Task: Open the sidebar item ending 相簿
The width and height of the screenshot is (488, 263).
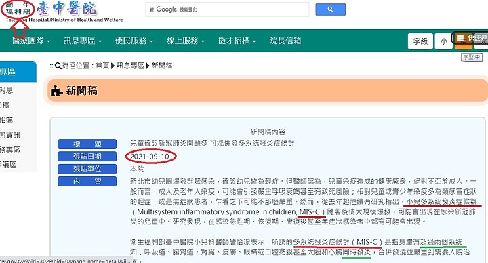Action: [7, 120]
